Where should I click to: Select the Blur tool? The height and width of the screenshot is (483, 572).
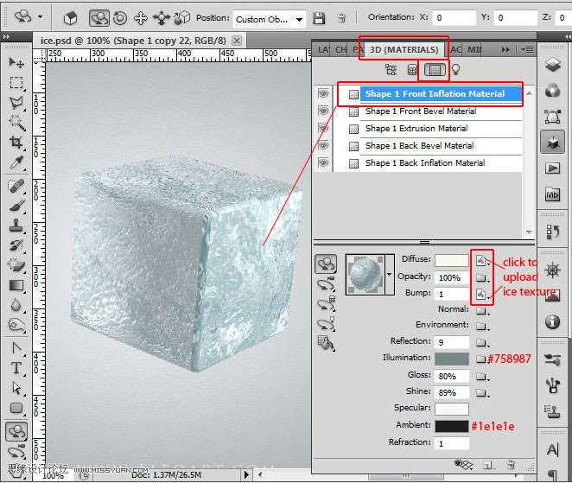tap(16, 305)
